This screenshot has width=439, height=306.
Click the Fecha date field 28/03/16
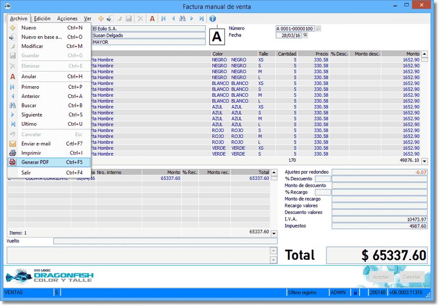(289, 36)
